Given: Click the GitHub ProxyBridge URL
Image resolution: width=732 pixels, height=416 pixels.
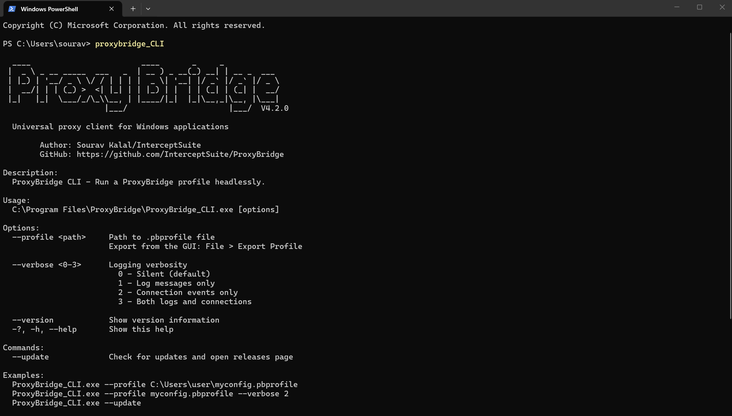Looking at the screenshot, I should click(180, 154).
